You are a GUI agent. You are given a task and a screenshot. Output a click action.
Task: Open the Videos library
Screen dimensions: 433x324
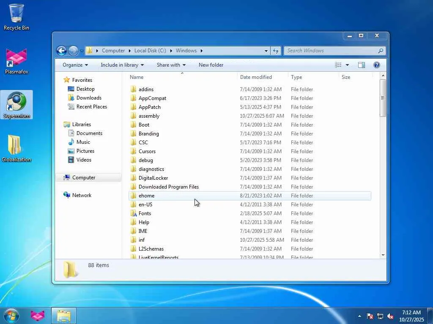pos(84,160)
